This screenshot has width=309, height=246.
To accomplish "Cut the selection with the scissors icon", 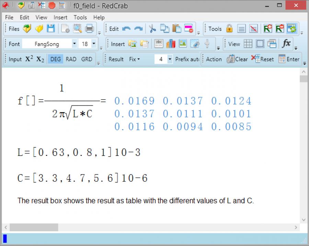I will tap(152, 29).
